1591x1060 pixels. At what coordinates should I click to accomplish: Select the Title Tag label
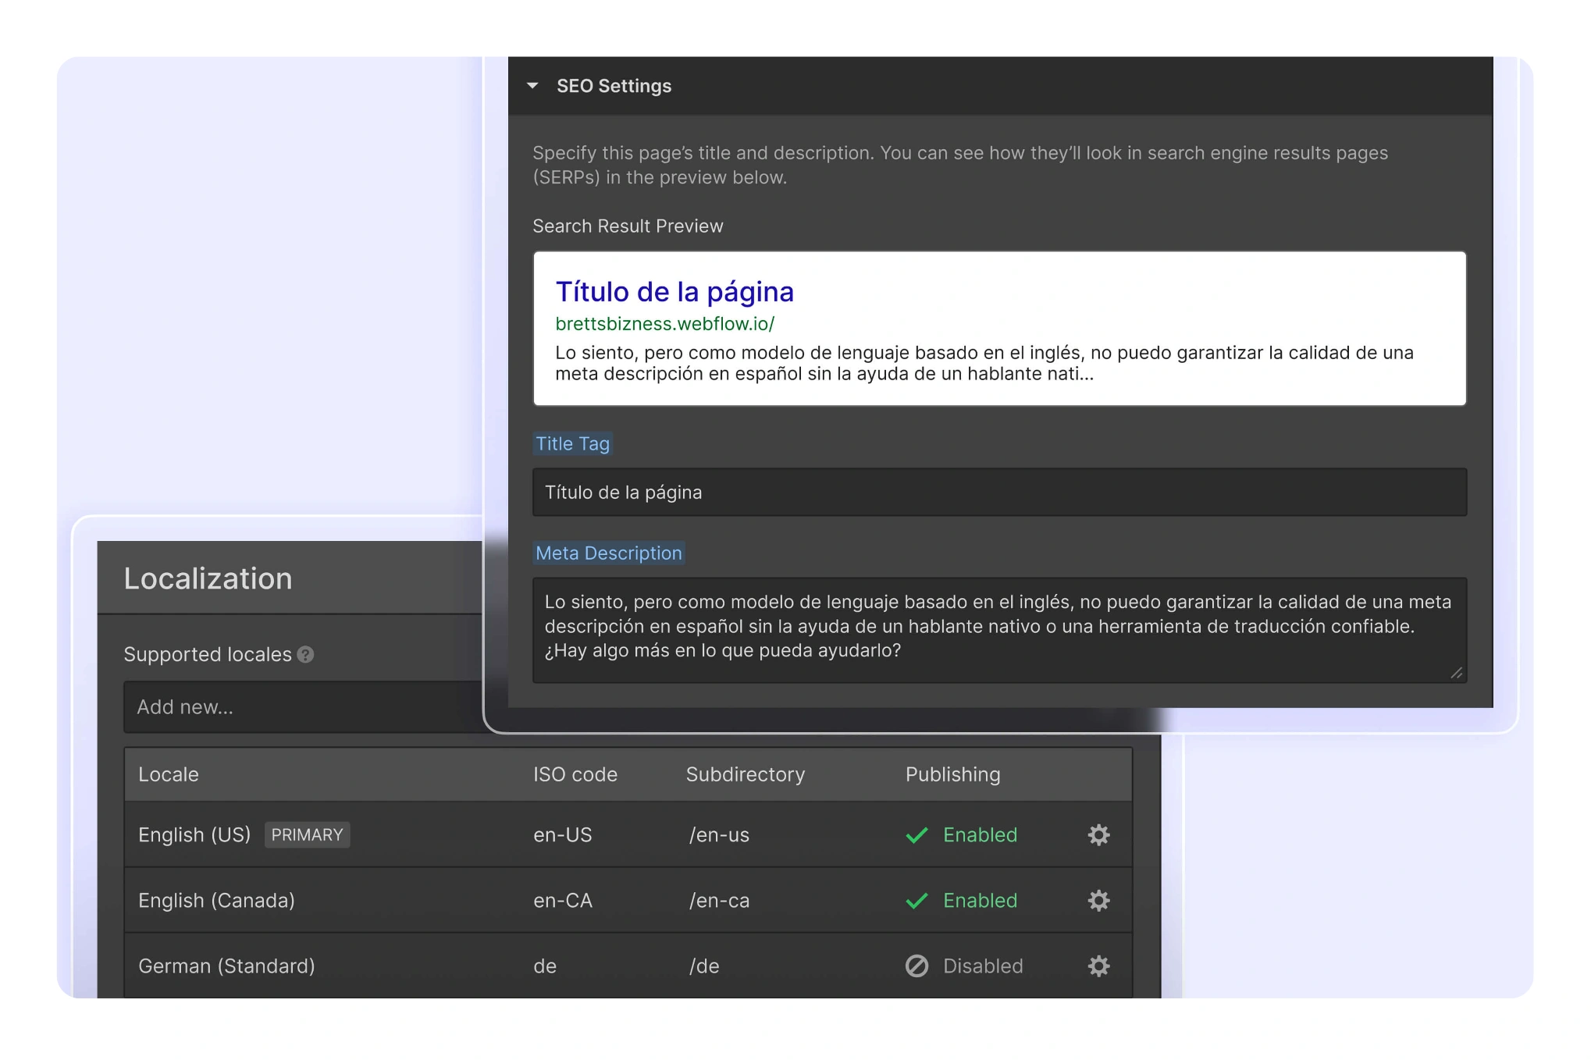pyautogui.click(x=572, y=443)
